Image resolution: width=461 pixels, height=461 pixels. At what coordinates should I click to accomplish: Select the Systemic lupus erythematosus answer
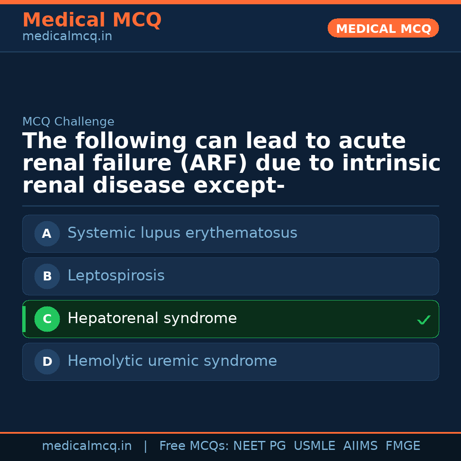[x=182, y=233]
